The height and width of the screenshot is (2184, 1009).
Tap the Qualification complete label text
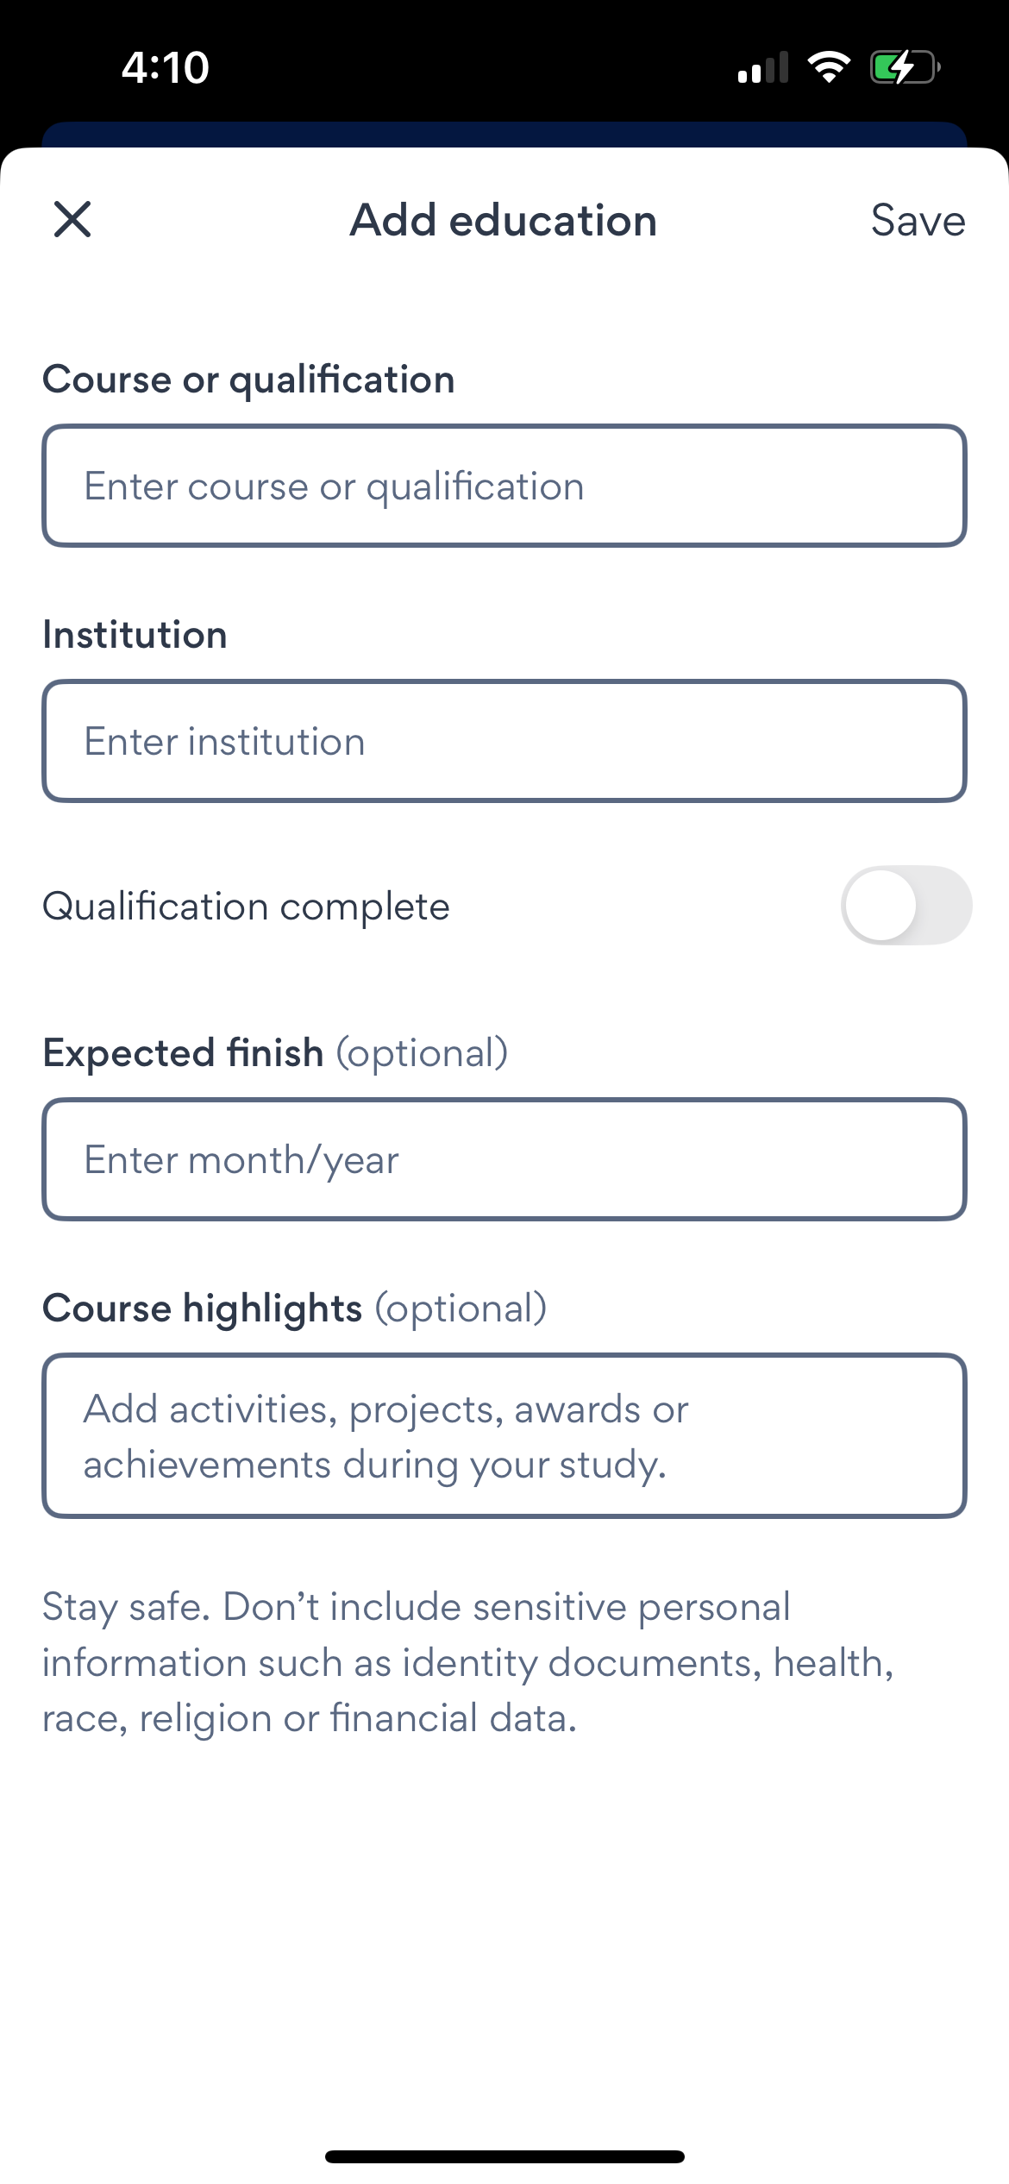[x=246, y=907]
